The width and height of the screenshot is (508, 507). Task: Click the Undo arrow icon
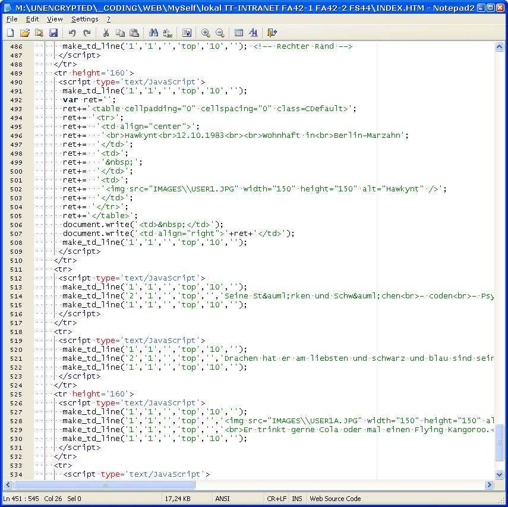pos(72,33)
